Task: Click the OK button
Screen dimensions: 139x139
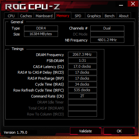Action: point(119,131)
